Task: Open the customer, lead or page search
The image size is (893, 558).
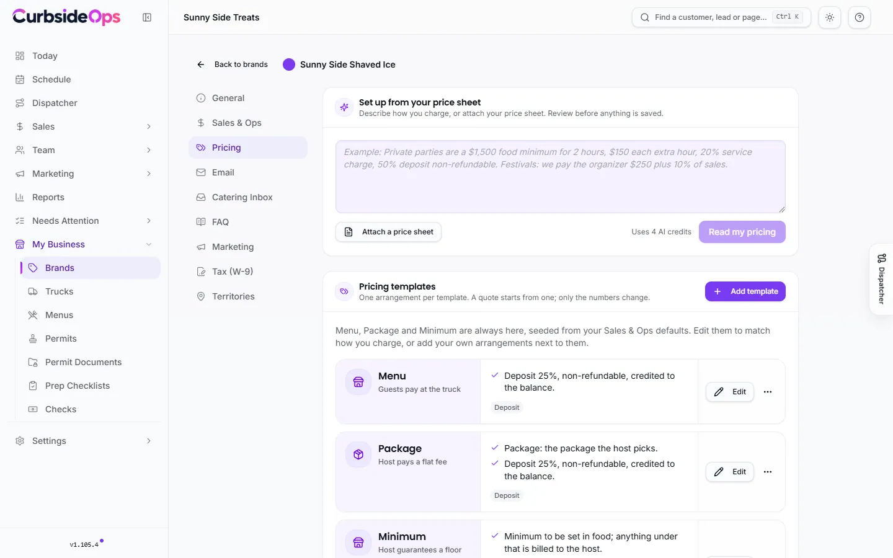Action: 721,17
